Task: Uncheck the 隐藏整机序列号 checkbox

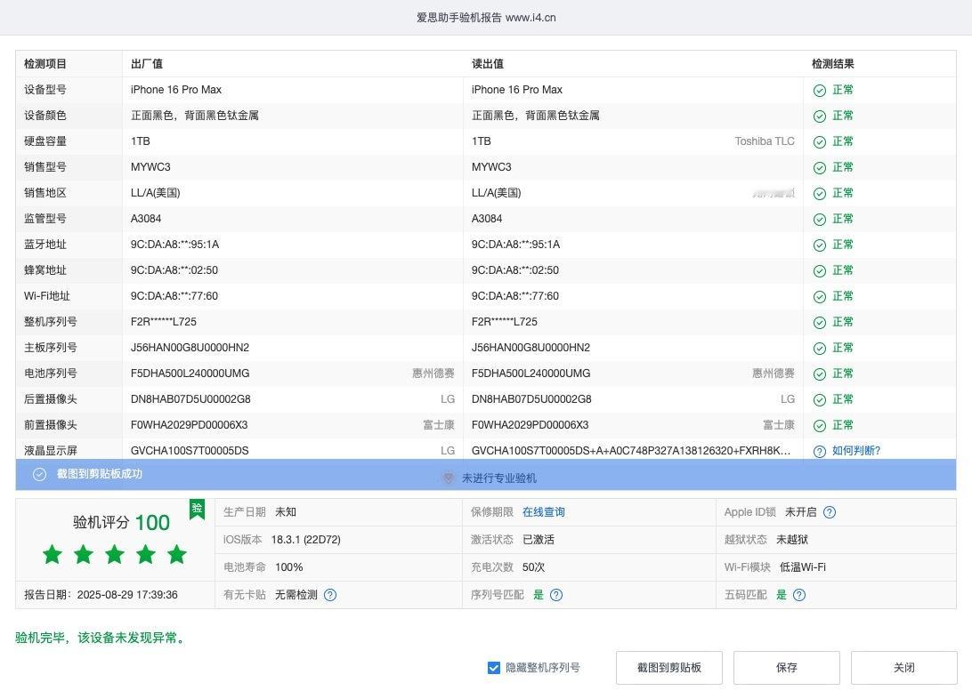Action: click(x=493, y=667)
